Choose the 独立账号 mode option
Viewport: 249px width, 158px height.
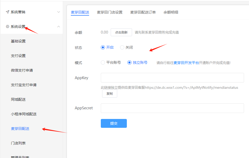pos(129,62)
